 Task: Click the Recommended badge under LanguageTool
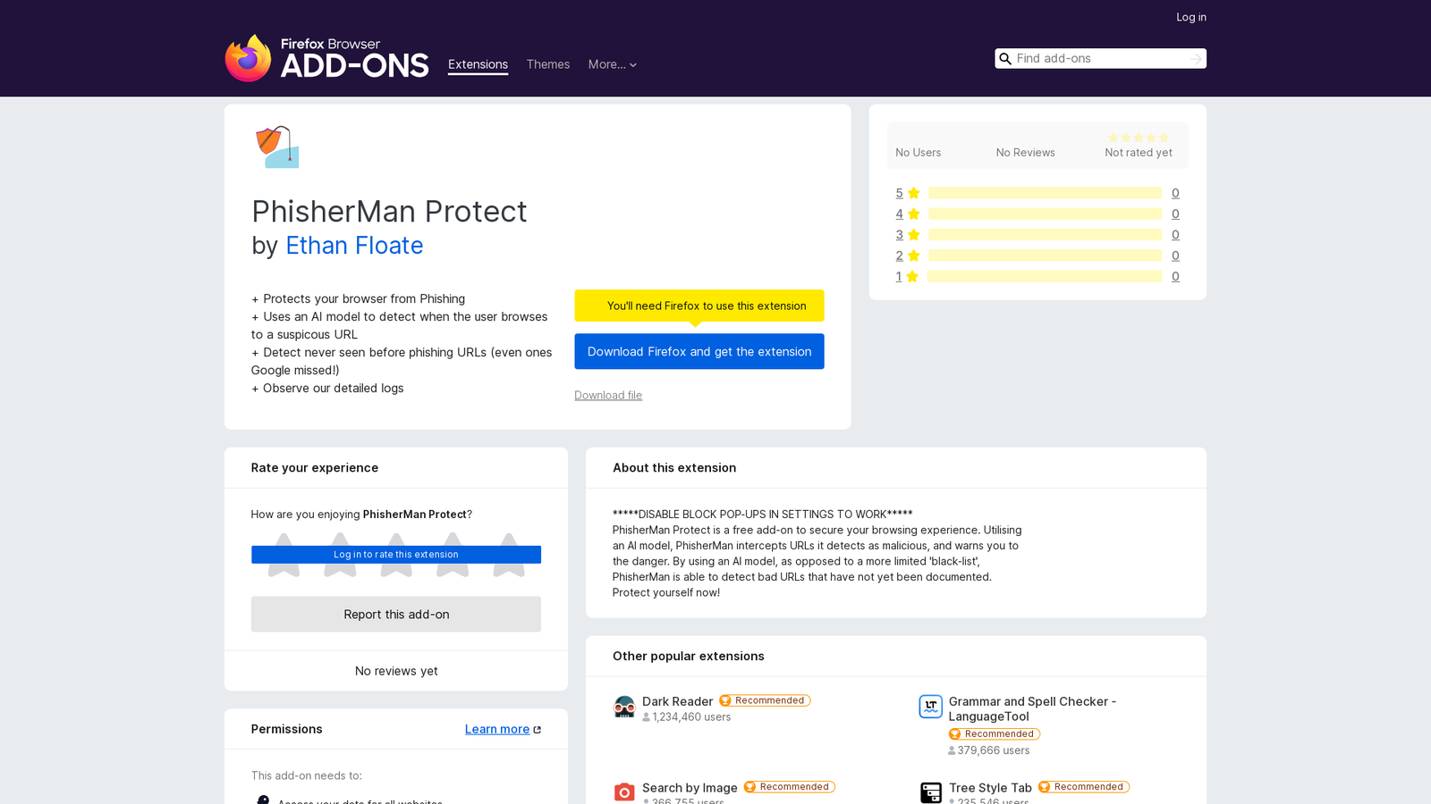(995, 734)
